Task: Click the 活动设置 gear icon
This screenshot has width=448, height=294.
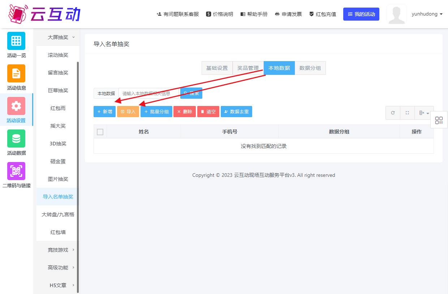Action: point(16,106)
